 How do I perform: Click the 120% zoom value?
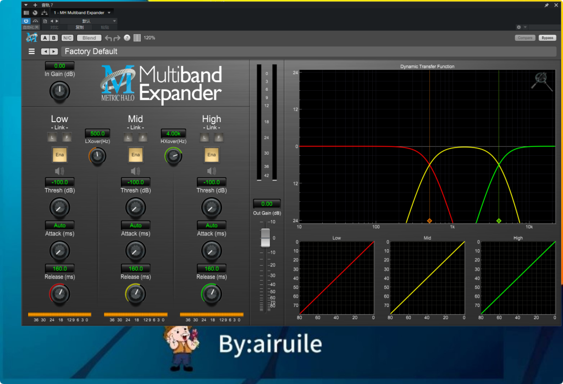(150, 38)
